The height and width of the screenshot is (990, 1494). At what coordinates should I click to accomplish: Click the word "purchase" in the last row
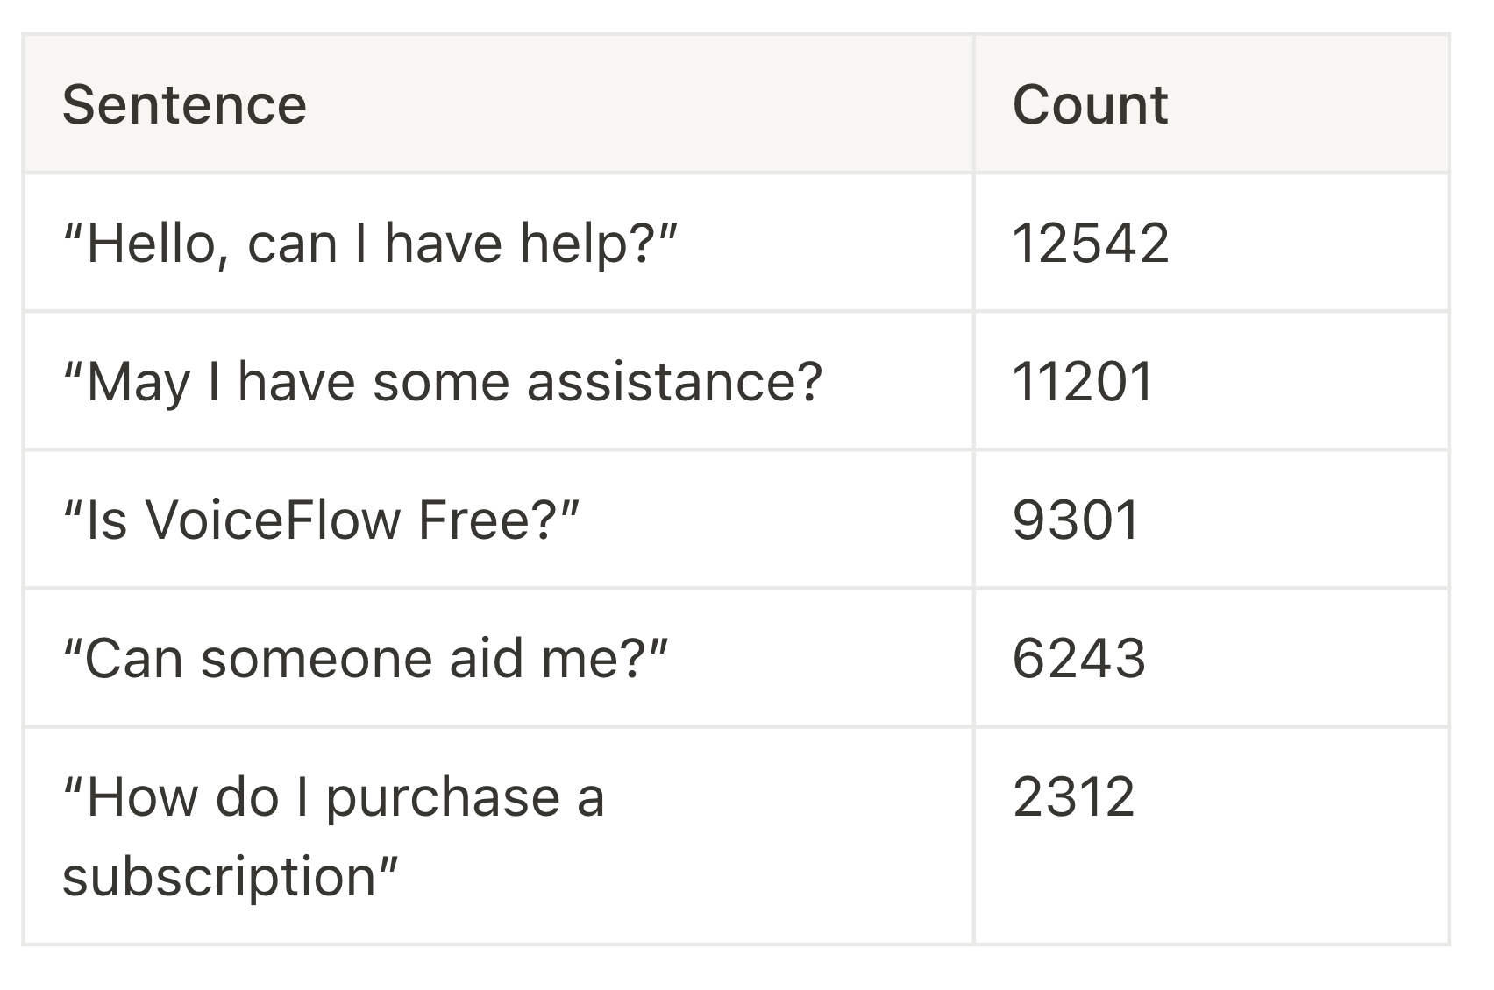click(443, 798)
